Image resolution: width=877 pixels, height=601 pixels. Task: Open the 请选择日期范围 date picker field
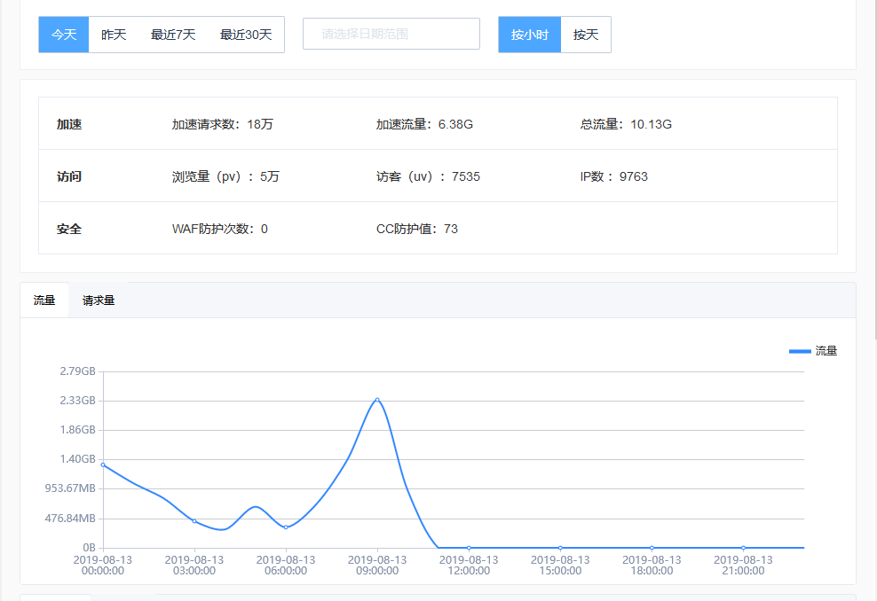391,34
